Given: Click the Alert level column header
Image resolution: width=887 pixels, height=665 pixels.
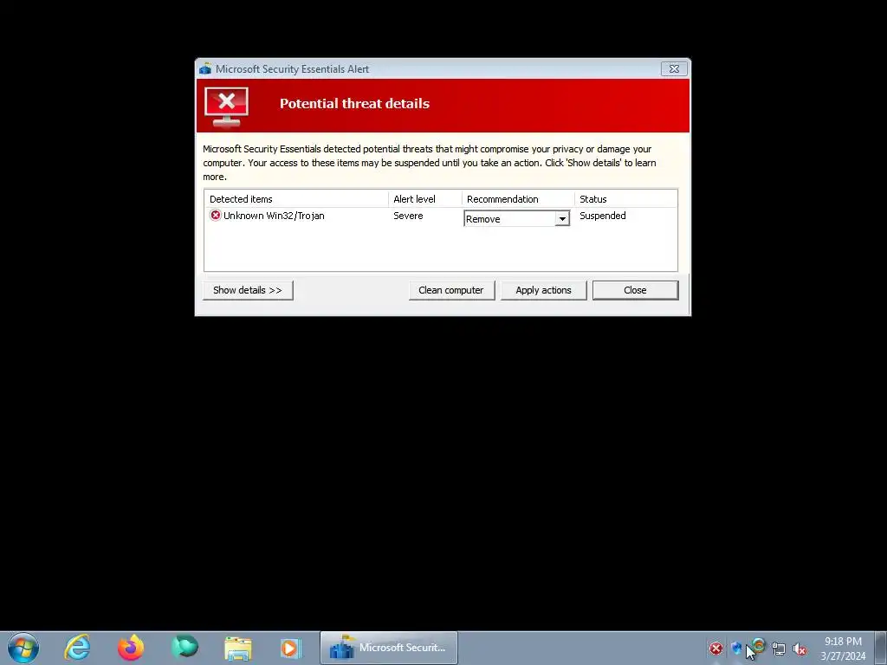Looking at the screenshot, I should pos(424,199).
